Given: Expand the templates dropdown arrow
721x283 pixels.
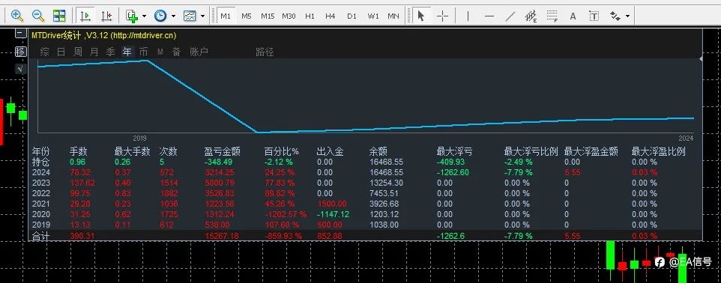Looking at the screenshot, I should [x=203, y=16].
